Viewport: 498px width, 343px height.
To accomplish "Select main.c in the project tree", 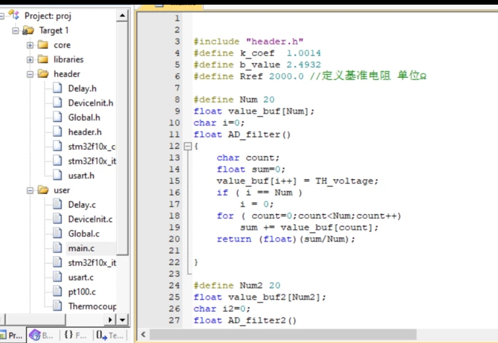I will (81, 249).
